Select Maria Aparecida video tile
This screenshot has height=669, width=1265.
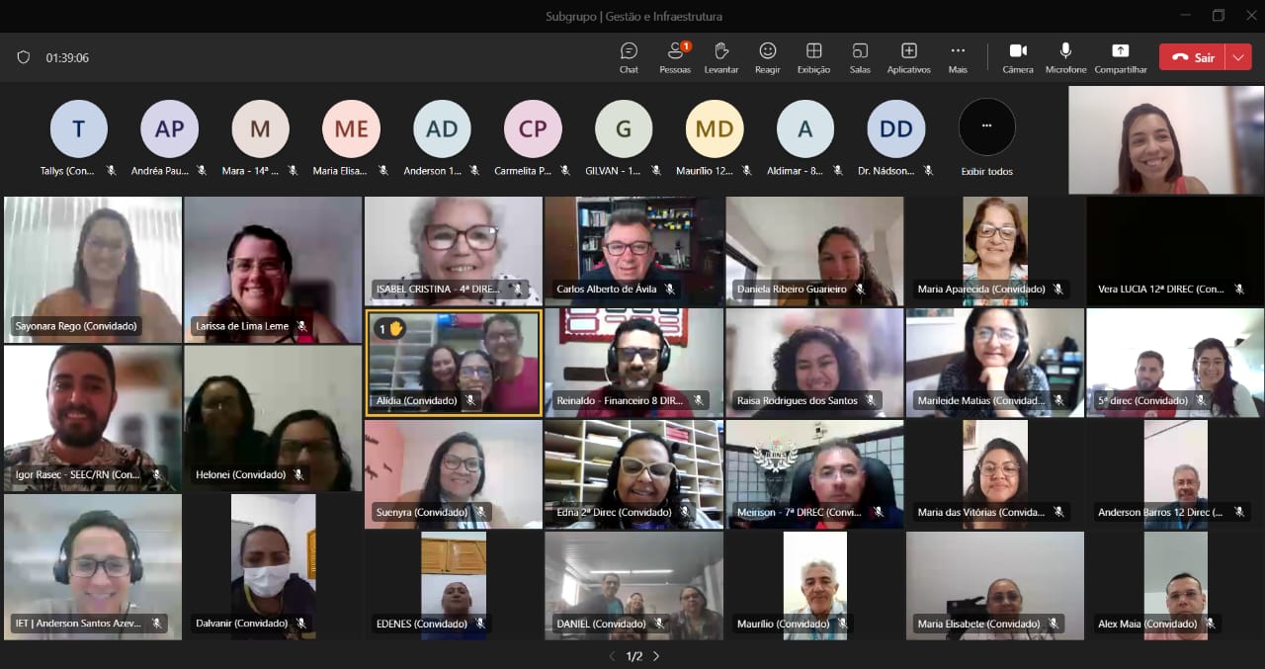pyautogui.click(x=995, y=251)
